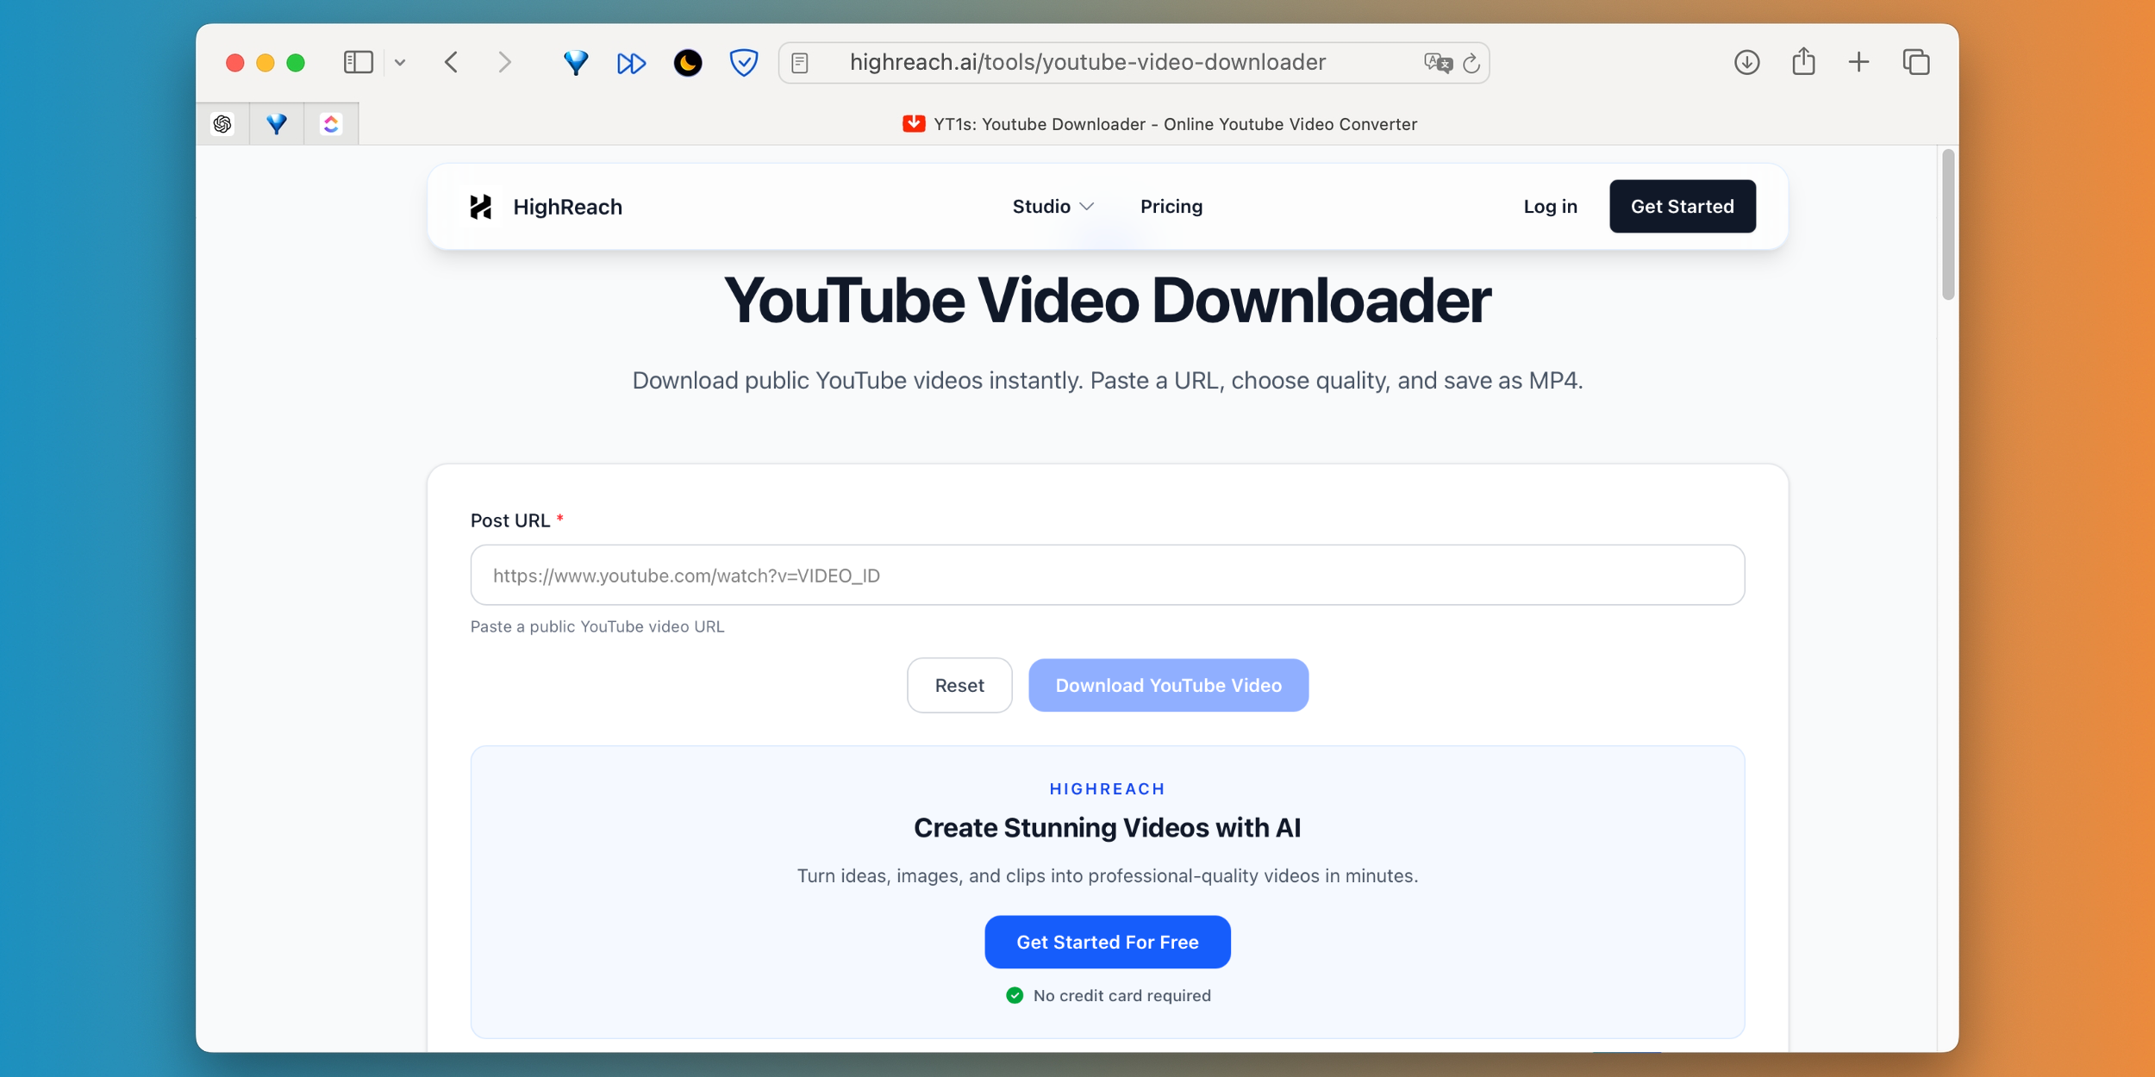The height and width of the screenshot is (1077, 2155).
Task: Open a new tab
Action: point(1858,62)
